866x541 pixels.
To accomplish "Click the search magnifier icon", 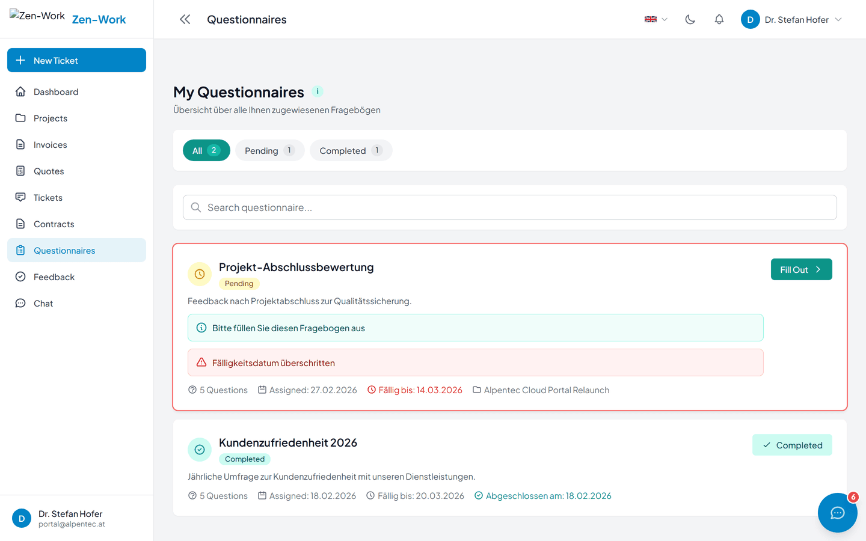I will click(196, 207).
